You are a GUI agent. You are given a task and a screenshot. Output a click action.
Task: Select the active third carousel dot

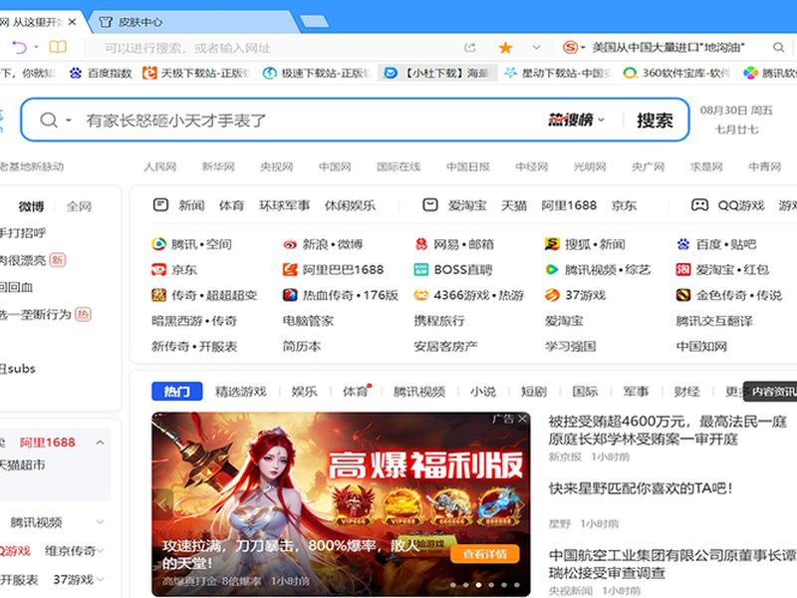tap(478, 585)
